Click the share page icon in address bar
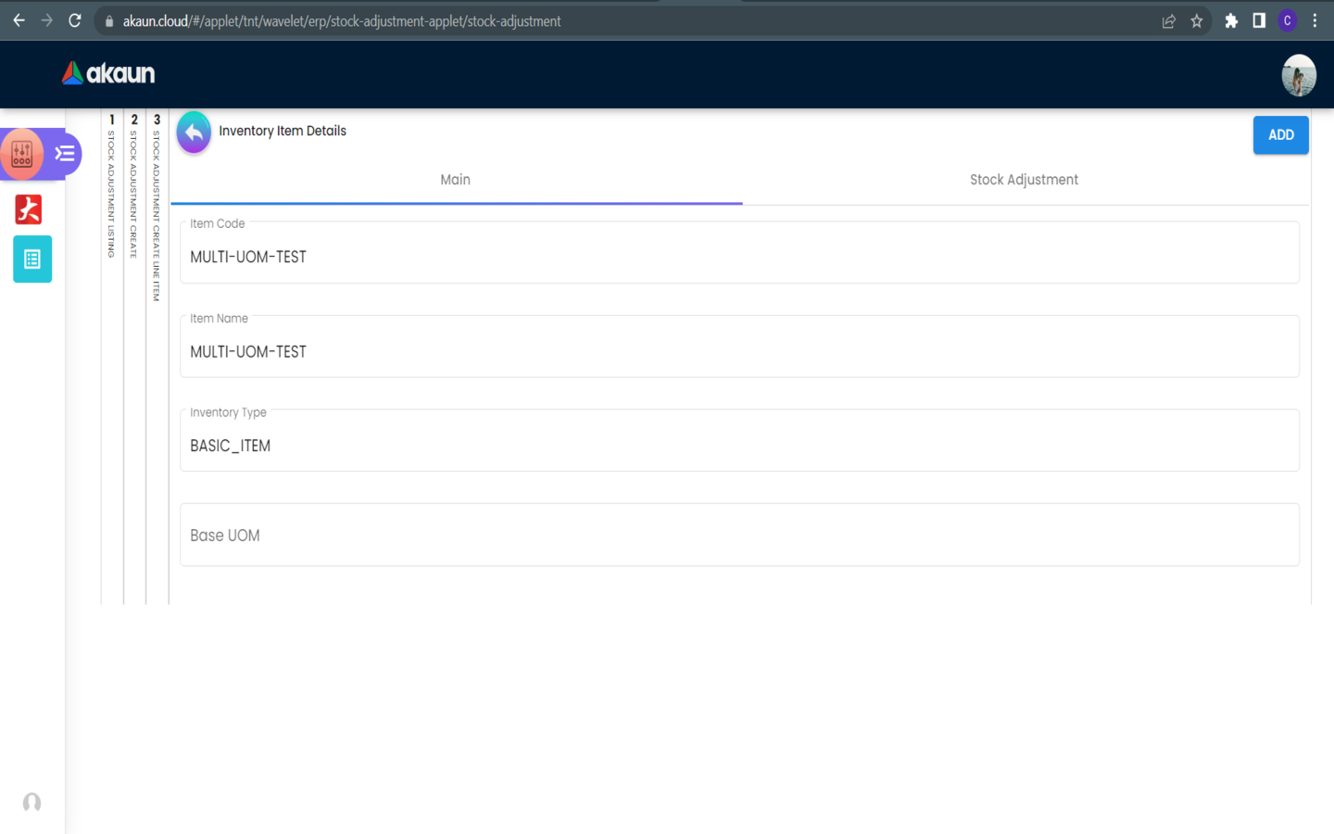Viewport: 1334px width, 834px height. [x=1169, y=21]
